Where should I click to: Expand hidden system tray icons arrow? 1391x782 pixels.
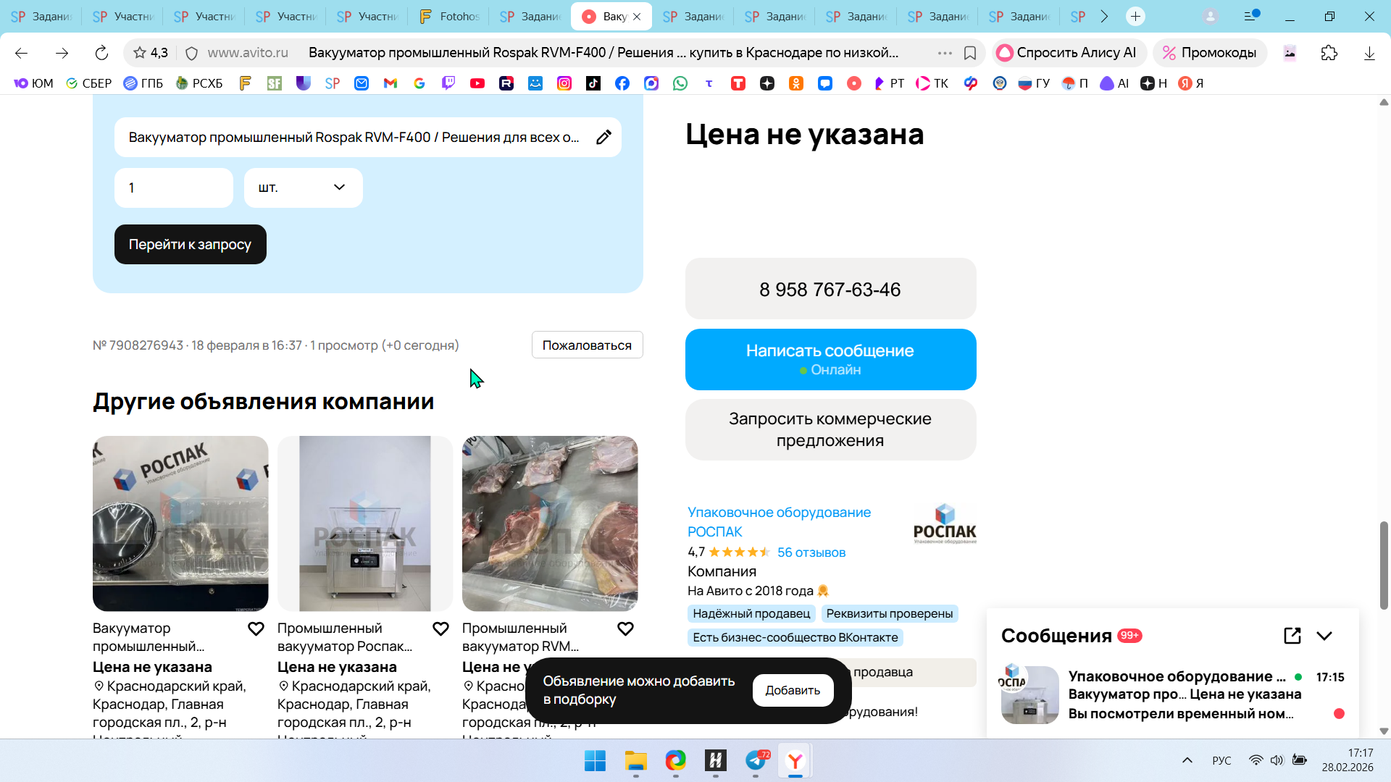pyautogui.click(x=1187, y=760)
